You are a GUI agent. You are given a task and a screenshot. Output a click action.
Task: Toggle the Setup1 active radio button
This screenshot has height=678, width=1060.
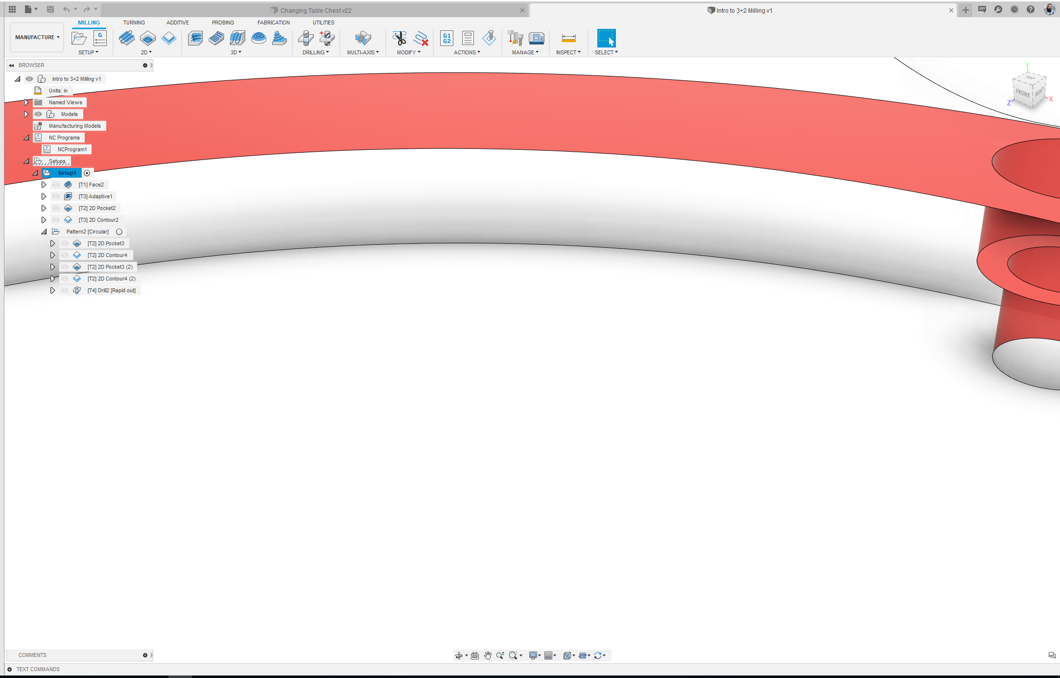pos(87,173)
